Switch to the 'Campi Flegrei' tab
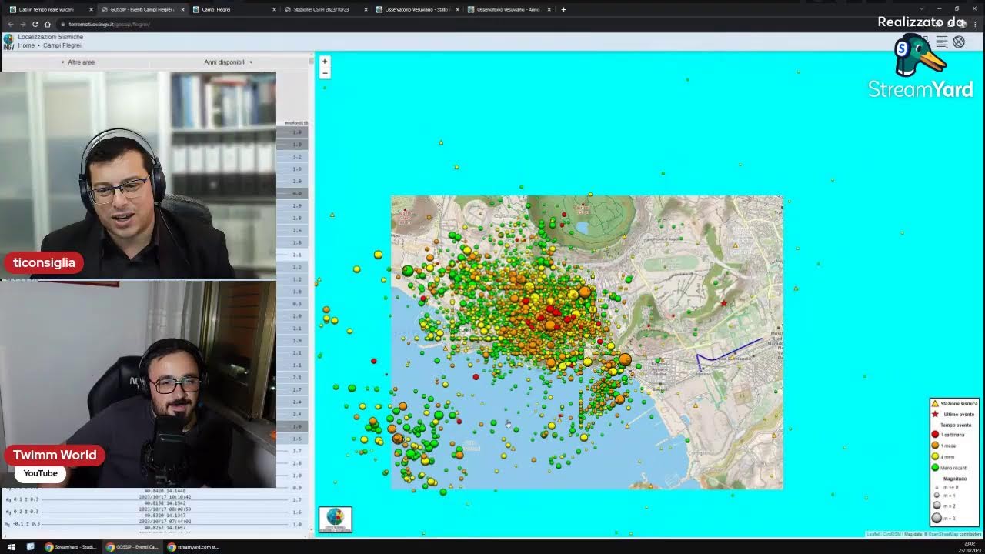The image size is (985, 554). tap(233, 9)
